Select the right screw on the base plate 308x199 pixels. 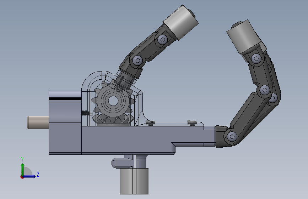coord(192,123)
